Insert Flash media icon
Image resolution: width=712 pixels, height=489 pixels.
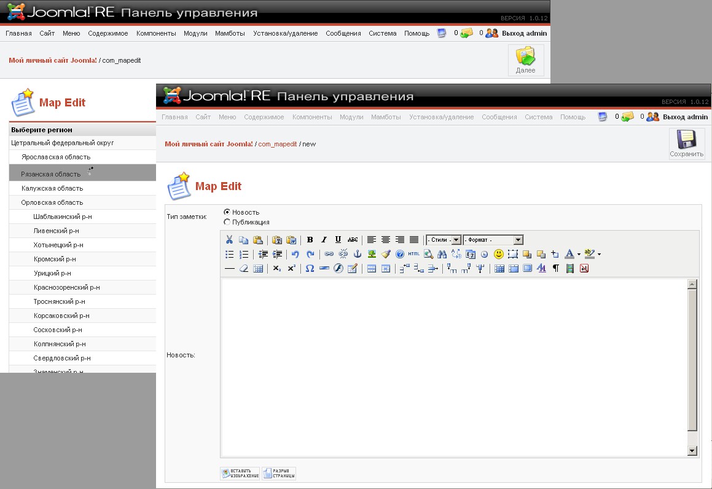click(338, 268)
